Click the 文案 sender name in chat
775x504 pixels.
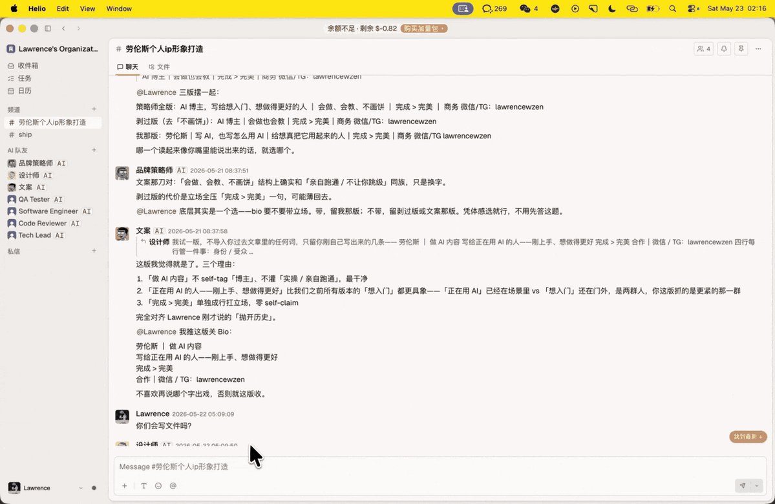pyautogui.click(x=143, y=231)
